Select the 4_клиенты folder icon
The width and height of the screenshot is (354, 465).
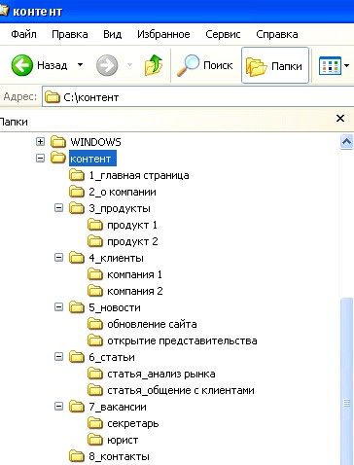pos(77,258)
